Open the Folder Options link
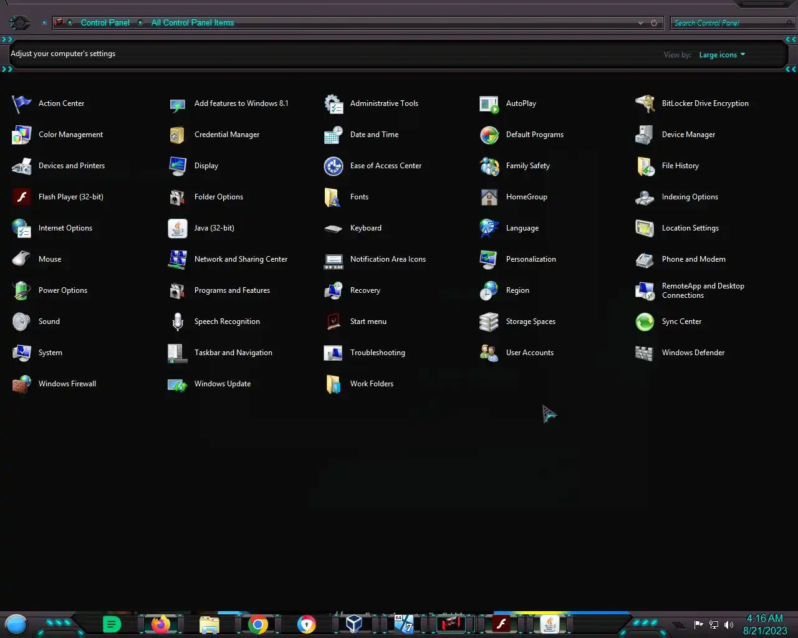Image resolution: width=798 pixels, height=638 pixels. point(219,197)
